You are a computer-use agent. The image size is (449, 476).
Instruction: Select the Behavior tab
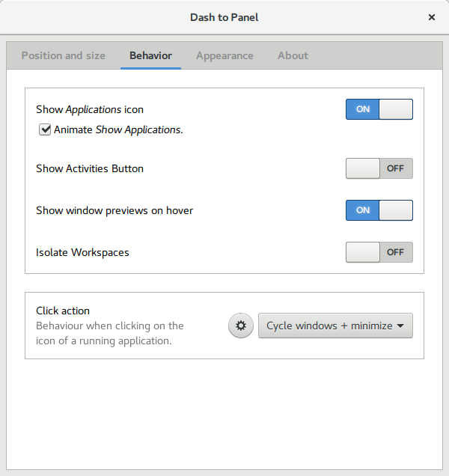(150, 55)
